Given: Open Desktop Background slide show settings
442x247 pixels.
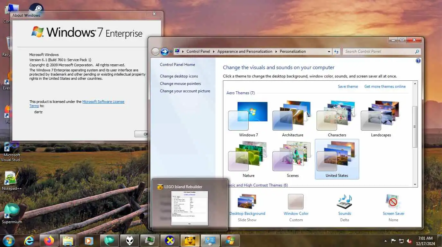Looking at the screenshot, I should coord(247,208).
